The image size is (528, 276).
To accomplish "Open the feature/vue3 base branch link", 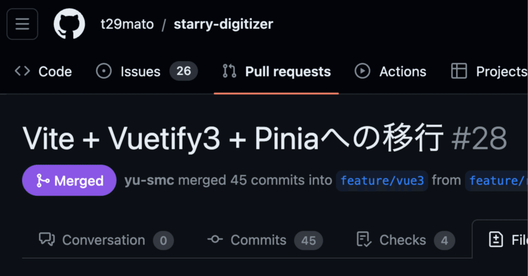I will click(382, 180).
